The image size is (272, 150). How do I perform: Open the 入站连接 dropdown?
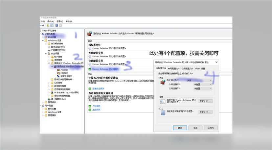(203, 84)
